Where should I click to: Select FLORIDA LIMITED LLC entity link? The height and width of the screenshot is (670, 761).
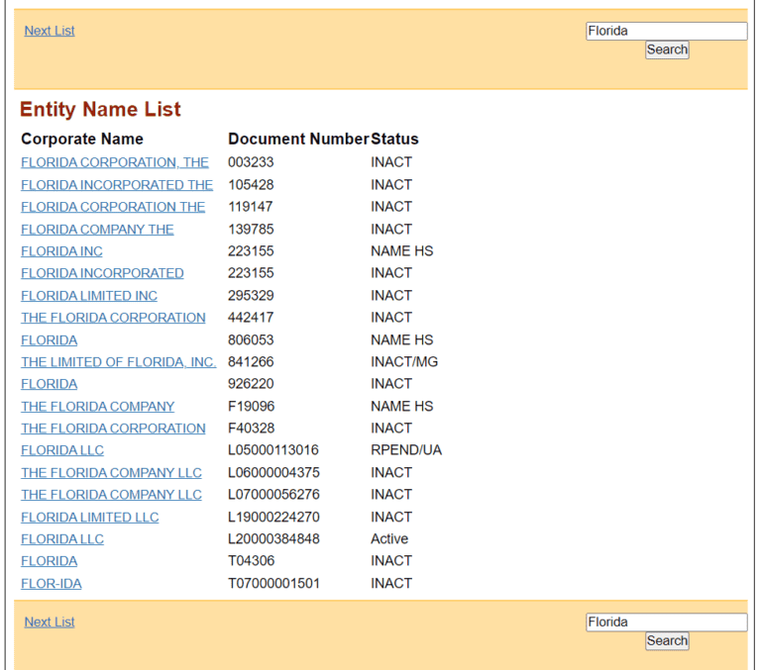click(90, 518)
